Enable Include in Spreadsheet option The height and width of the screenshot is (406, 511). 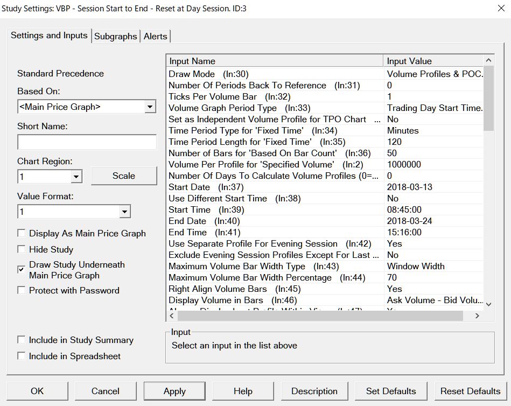22,356
